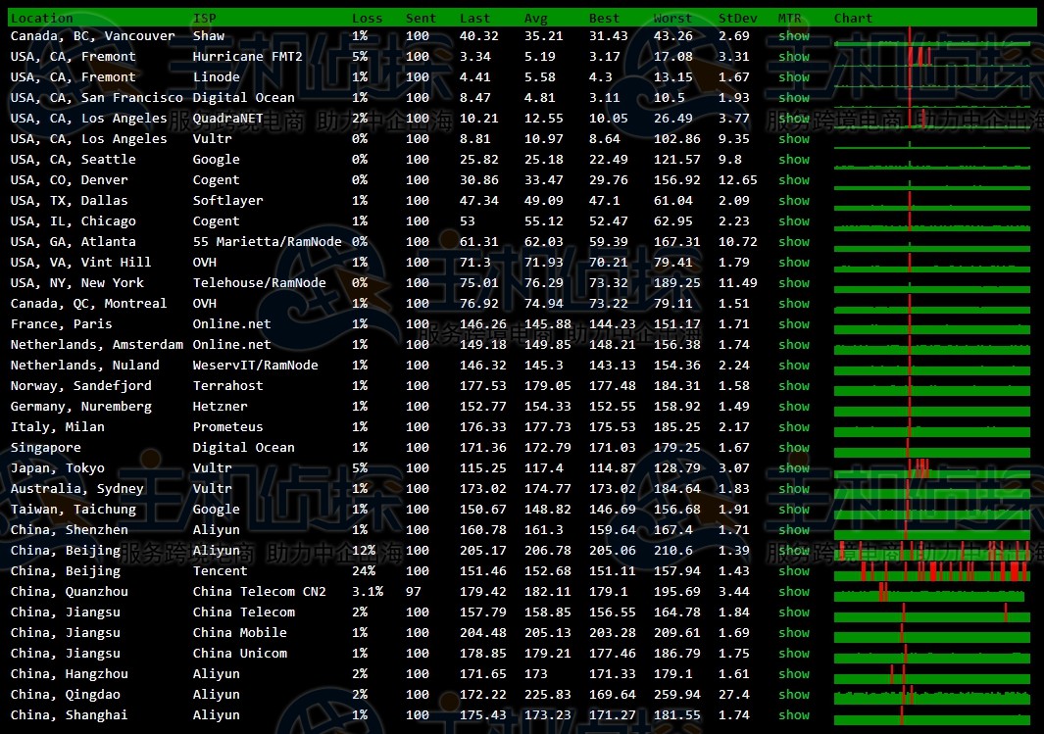
Task: Open show link for Nuremberg Hetzner
Action: pyautogui.click(x=794, y=407)
